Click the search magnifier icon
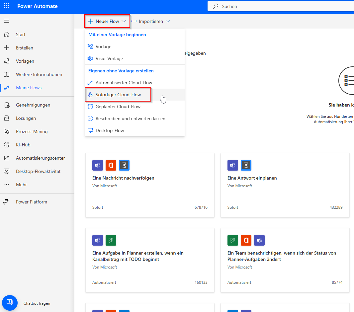Screen dimensions: 354x312 point(216,6)
